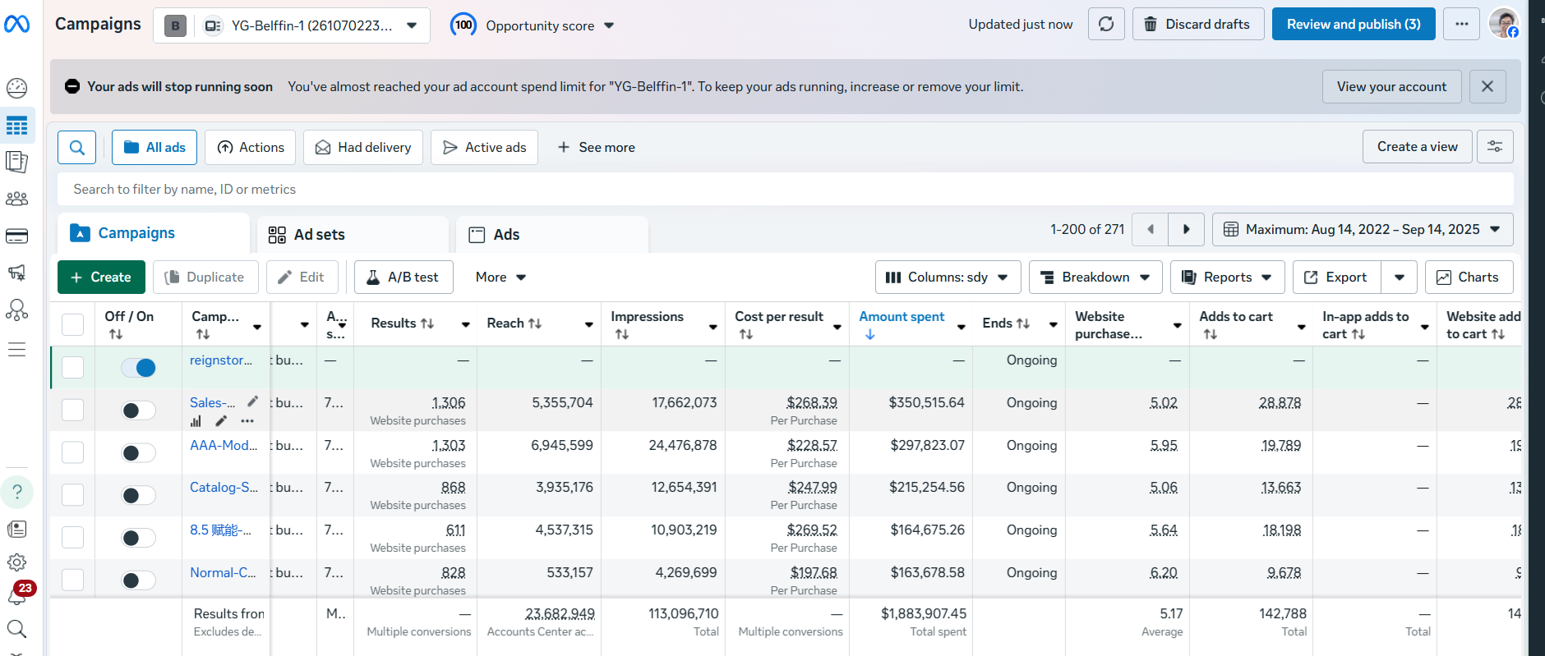Image resolution: width=1545 pixels, height=656 pixels.
Task: Turn off the reignstor campaign toggle
Action: 138,368
